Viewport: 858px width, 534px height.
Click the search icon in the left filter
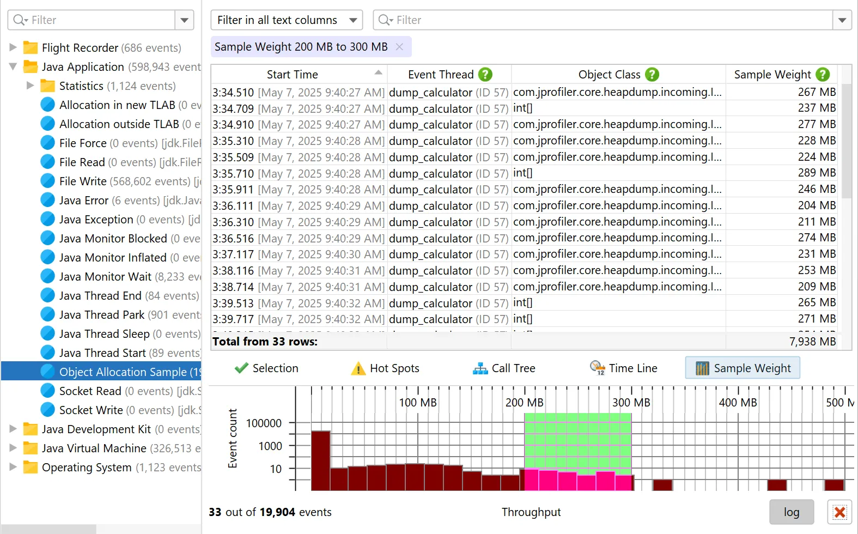pos(20,20)
